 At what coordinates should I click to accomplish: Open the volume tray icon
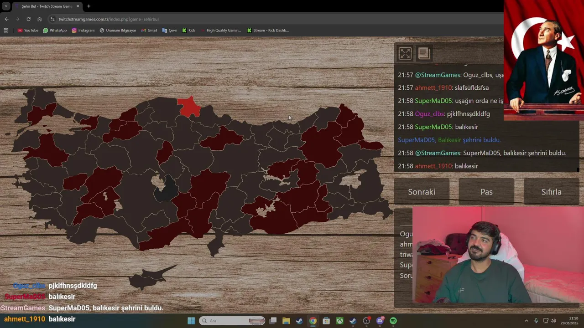[553, 321]
